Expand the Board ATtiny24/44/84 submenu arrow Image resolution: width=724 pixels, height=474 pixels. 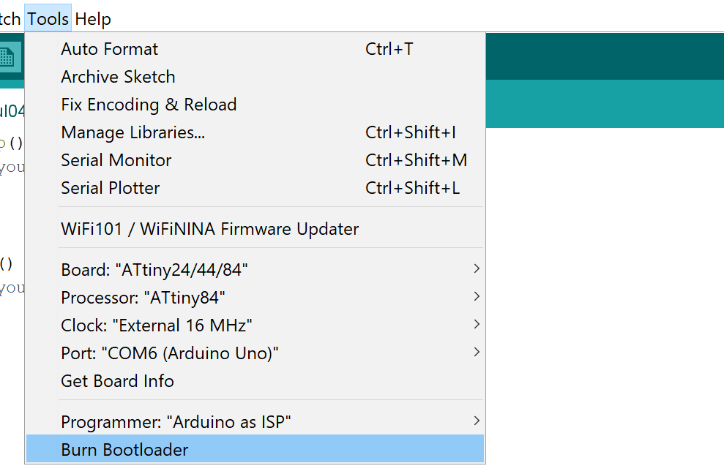[x=477, y=269]
